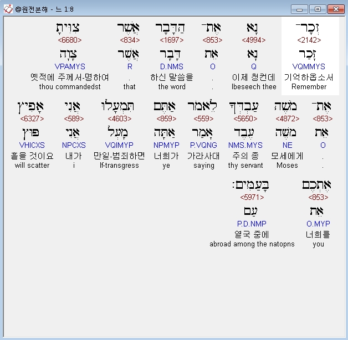This screenshot has width=348, height=340.
Task: Click Strong's number <4872>
Action: coord(288,119)
